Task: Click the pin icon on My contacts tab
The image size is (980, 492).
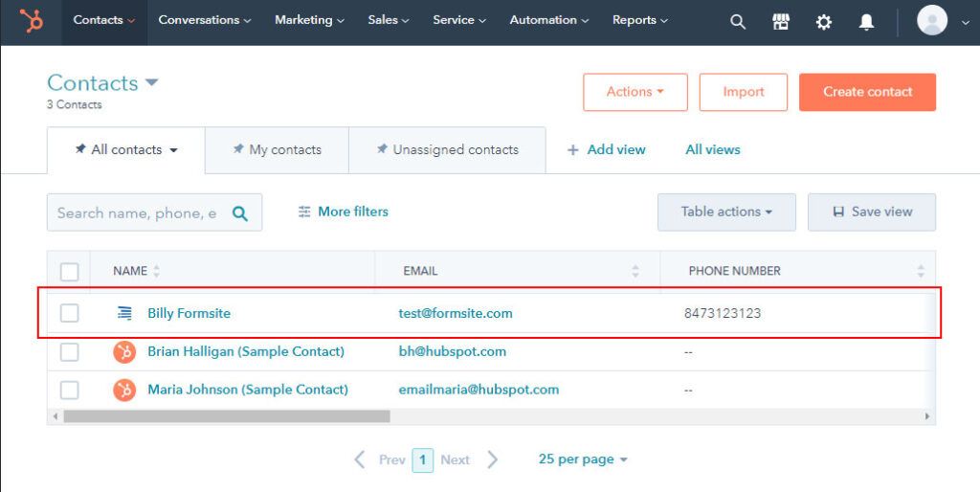Action: click(x=238, y=149)
